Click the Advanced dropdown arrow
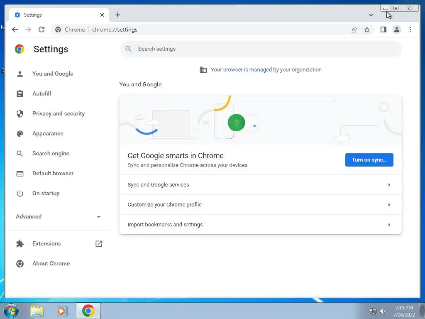The height and width of the screenshot is (319, 425). click(99, 217)
